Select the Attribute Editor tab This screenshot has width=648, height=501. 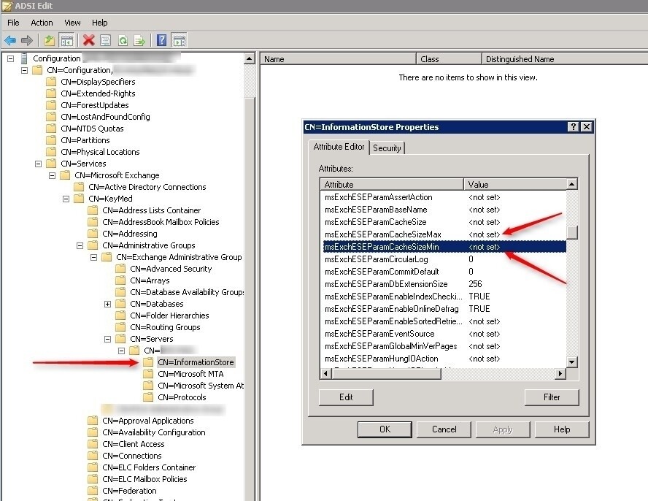click(339, 147)
